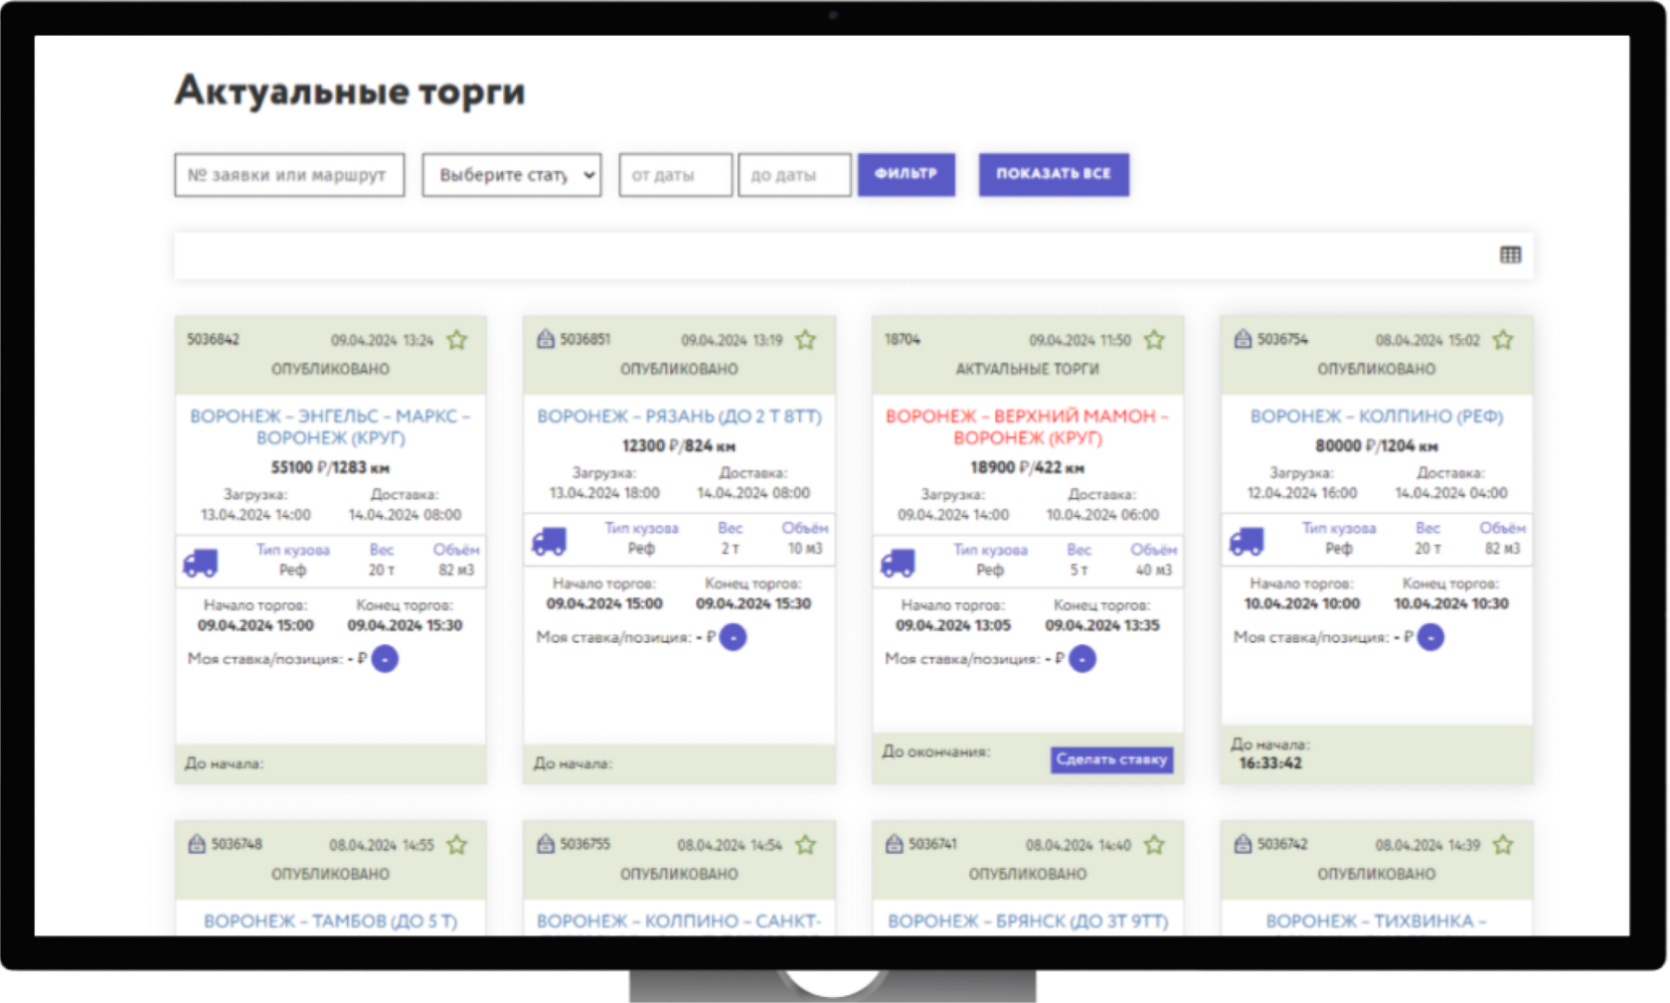
Task: Open the Выберите статус dropdown
Action: point(512,175)
